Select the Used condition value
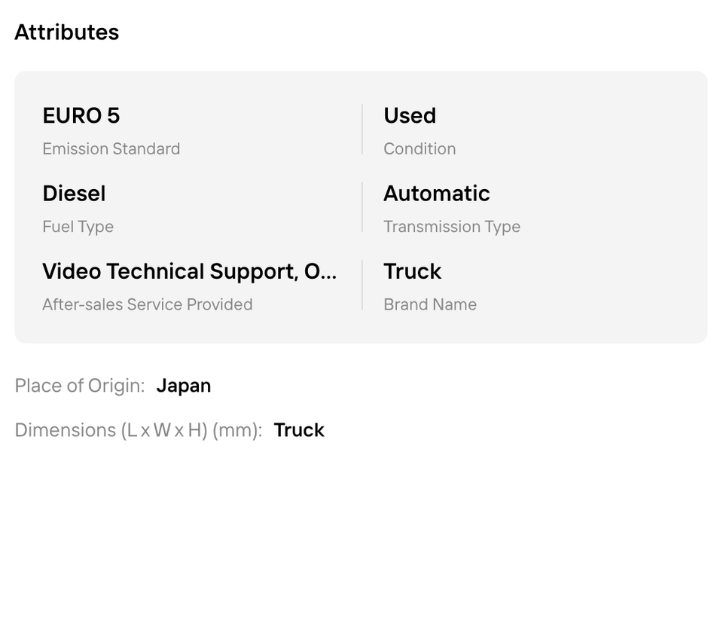The width and height of the screenshot is (723, 620). pos(409,115)
